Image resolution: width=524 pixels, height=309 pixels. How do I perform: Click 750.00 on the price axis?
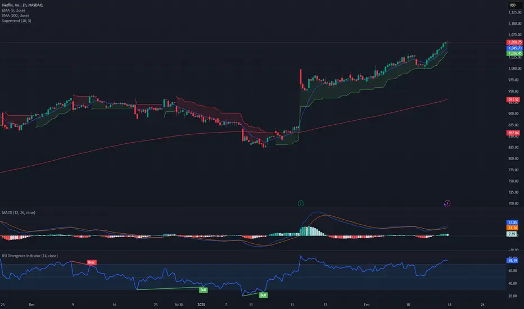514,181
